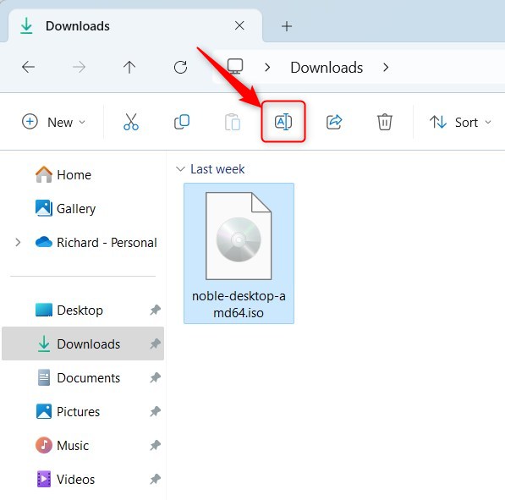Open the New item menu
This screenshot has width=505, height=500.
coord(53,122)
